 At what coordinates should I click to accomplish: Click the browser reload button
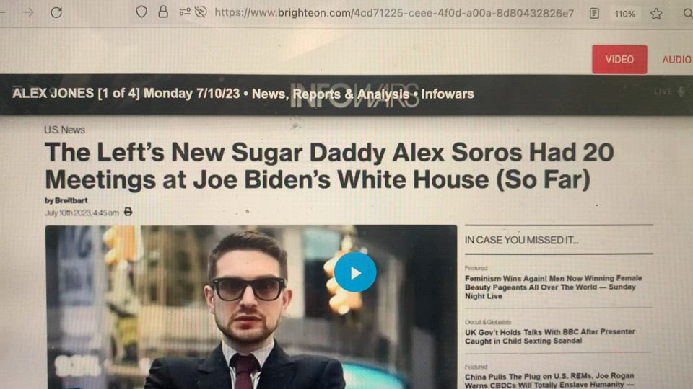pyautogui.click(x=56, y=12)
